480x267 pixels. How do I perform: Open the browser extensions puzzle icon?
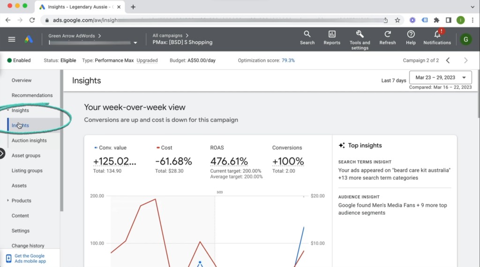[x=436, y=20]
